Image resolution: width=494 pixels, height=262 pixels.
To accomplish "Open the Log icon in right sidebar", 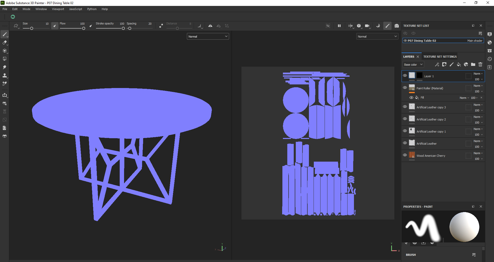I will coord(490,67).
